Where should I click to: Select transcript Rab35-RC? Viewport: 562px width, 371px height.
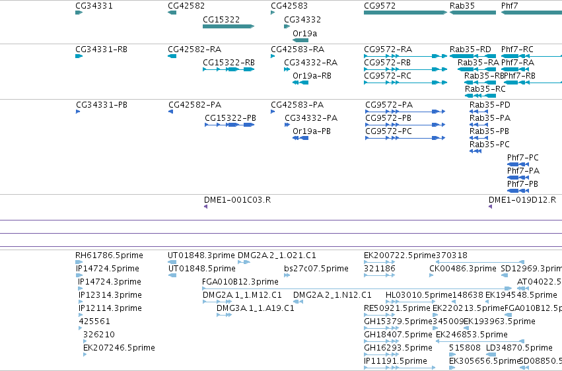pyautogui.click(x=485, y=89)
